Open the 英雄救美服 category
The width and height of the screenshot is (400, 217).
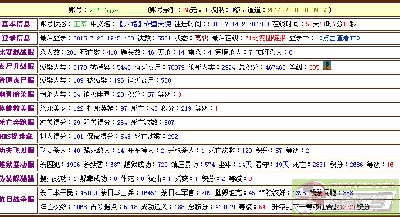click(17, 108)
